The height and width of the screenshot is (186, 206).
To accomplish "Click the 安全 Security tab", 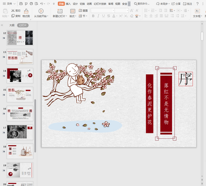I will [x=125, y=4].
